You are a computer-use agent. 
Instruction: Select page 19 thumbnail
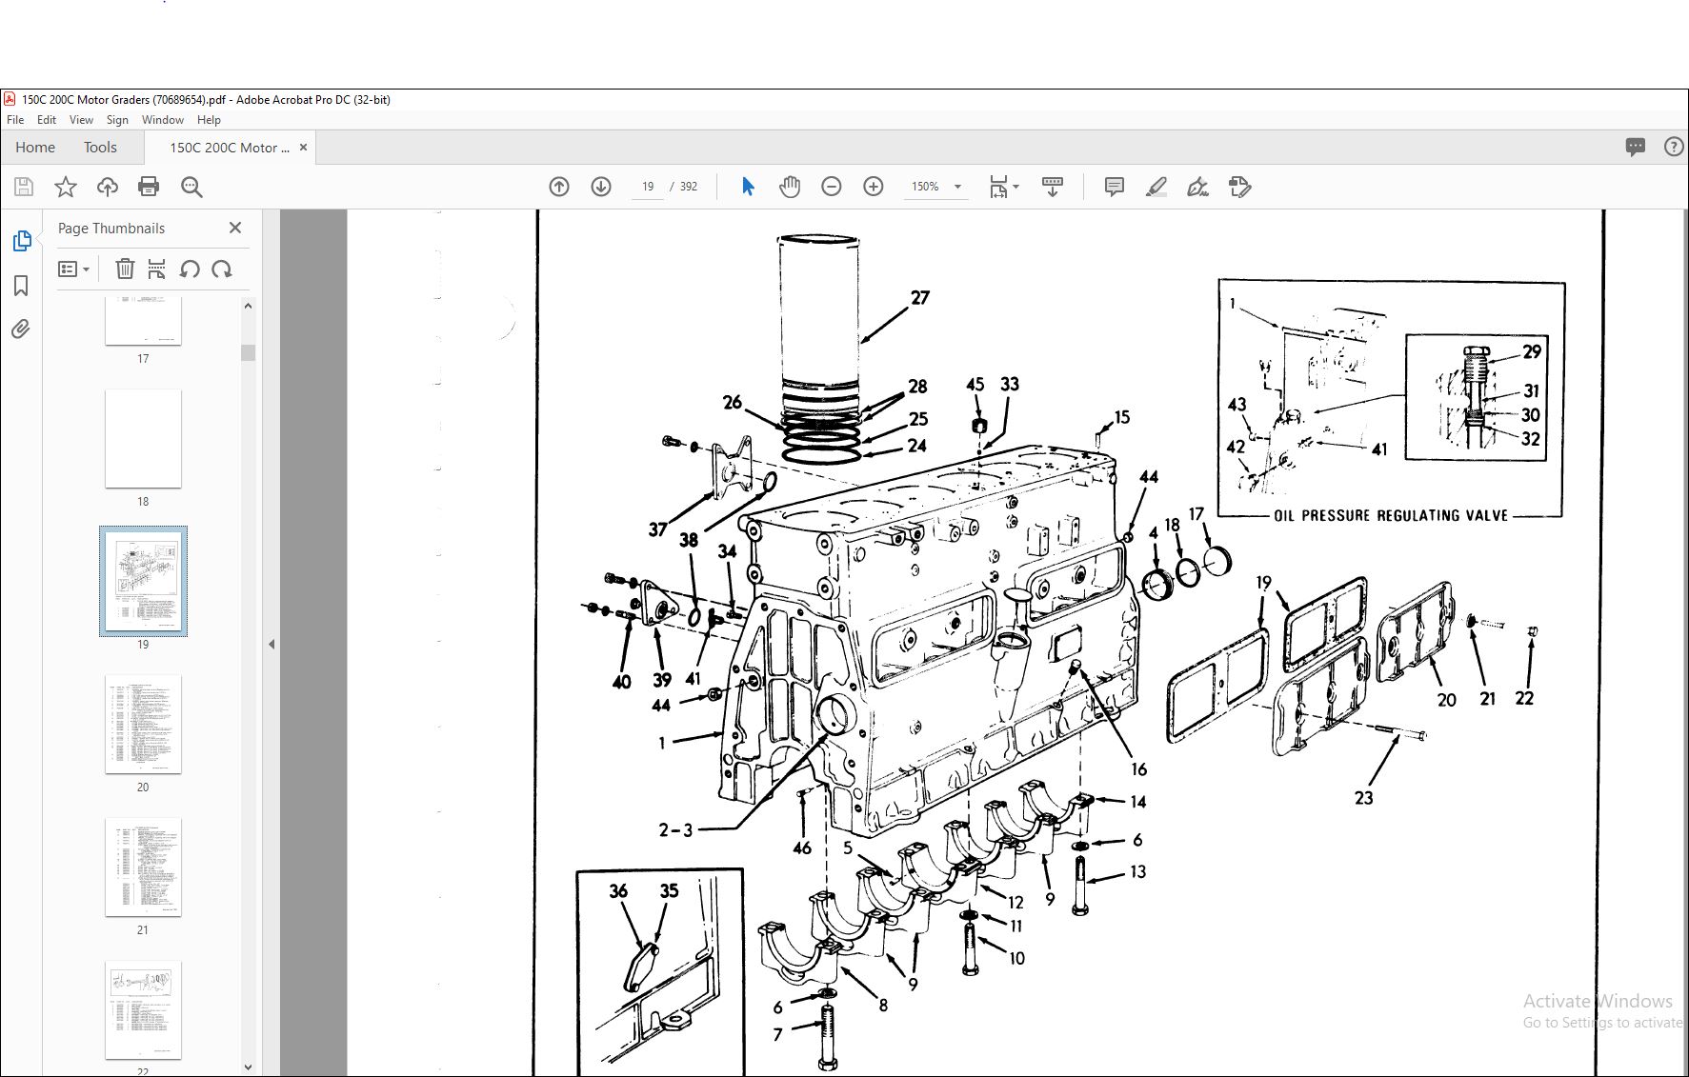pos(143,581)
